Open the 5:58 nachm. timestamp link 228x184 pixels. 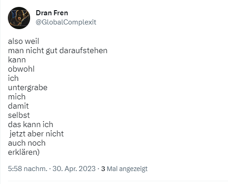(28, 169)
